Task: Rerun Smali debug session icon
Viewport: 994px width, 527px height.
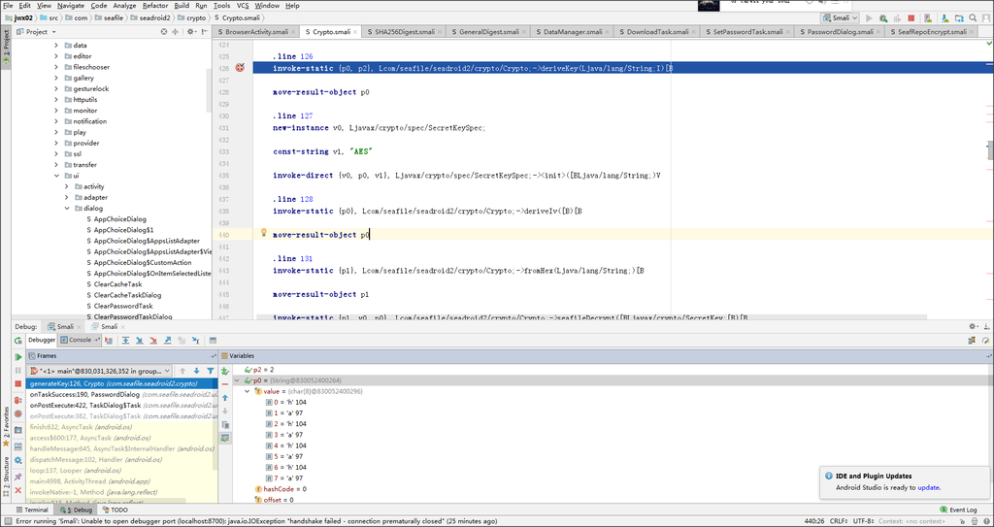Action: [x=18, y=341]
